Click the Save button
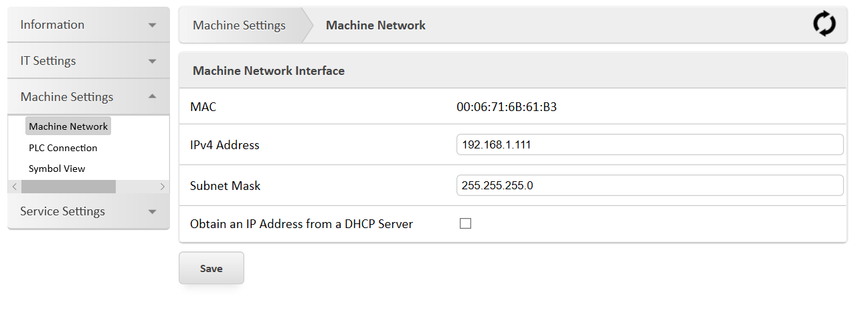Viewport: 854px width, 309px height. (211, 268)
